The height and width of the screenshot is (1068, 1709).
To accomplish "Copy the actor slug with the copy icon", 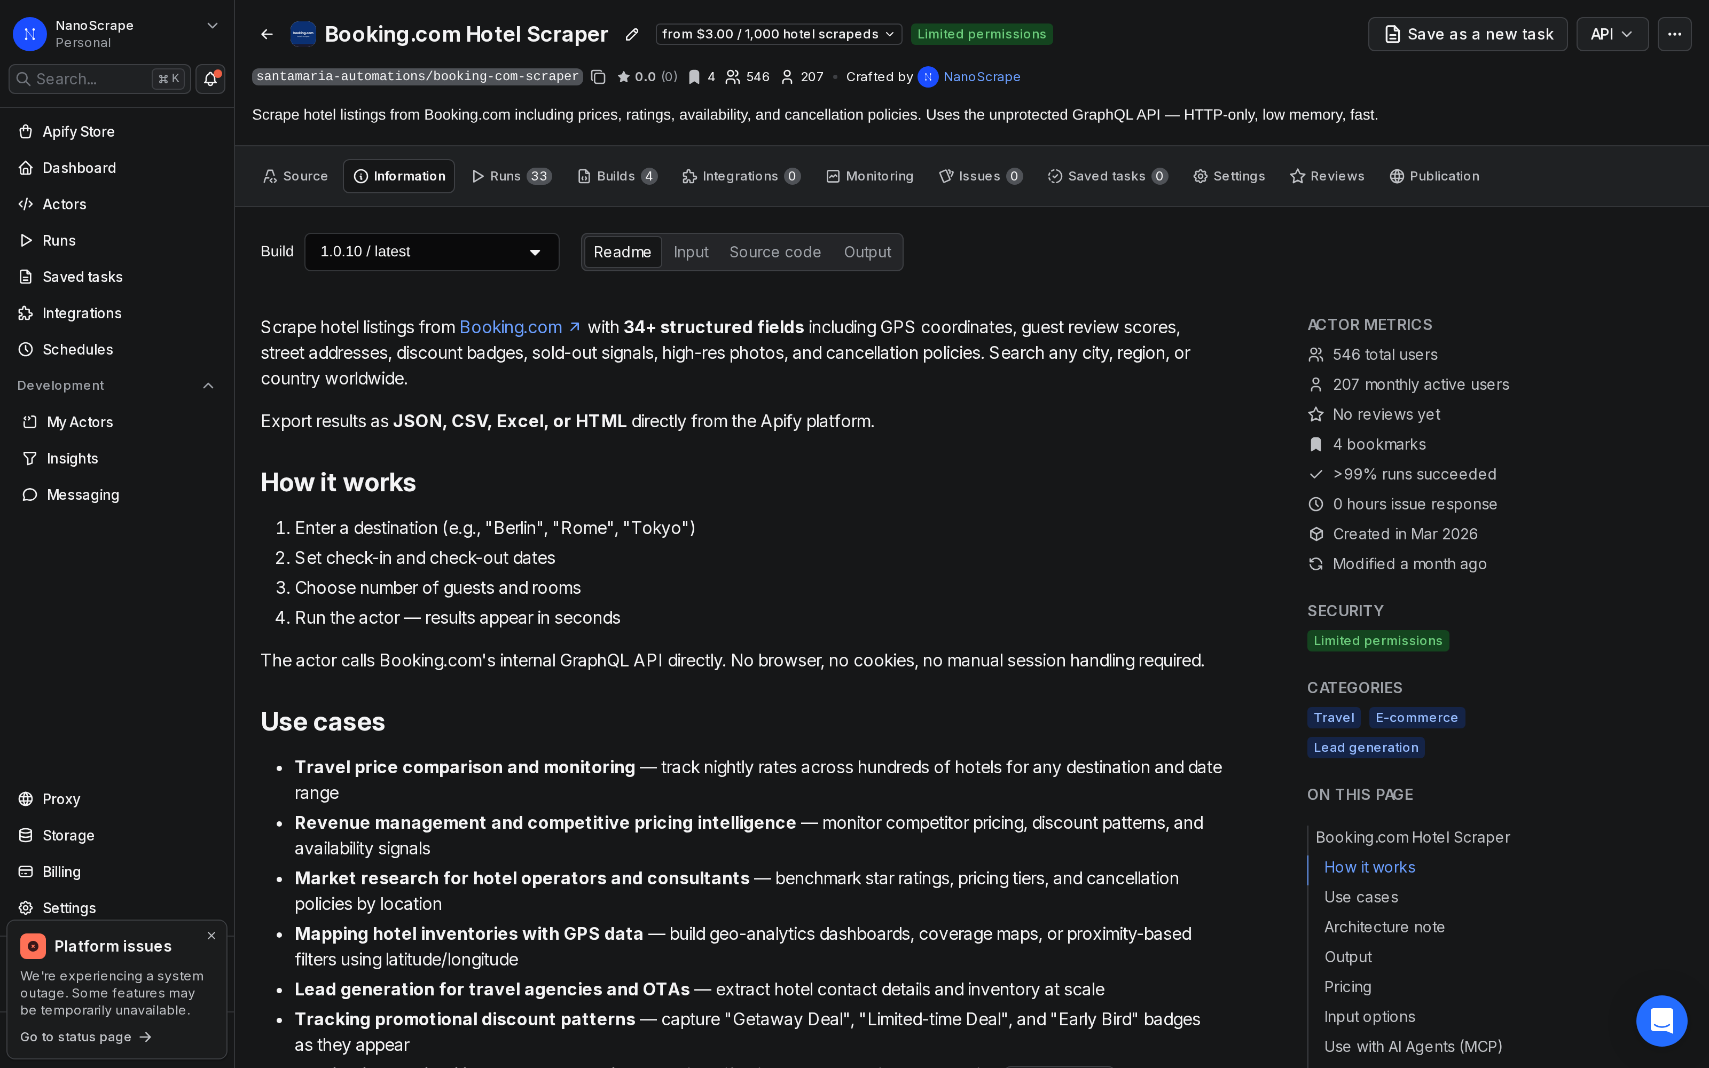I will [x=598, y=77].
